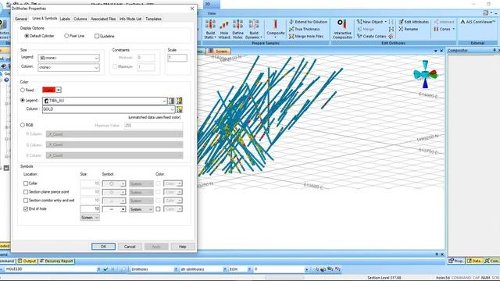500x281 pixels.
Task: Click the yellow icon beside the GOLD column
Action: pyautogui.click(x=180, y=109)
